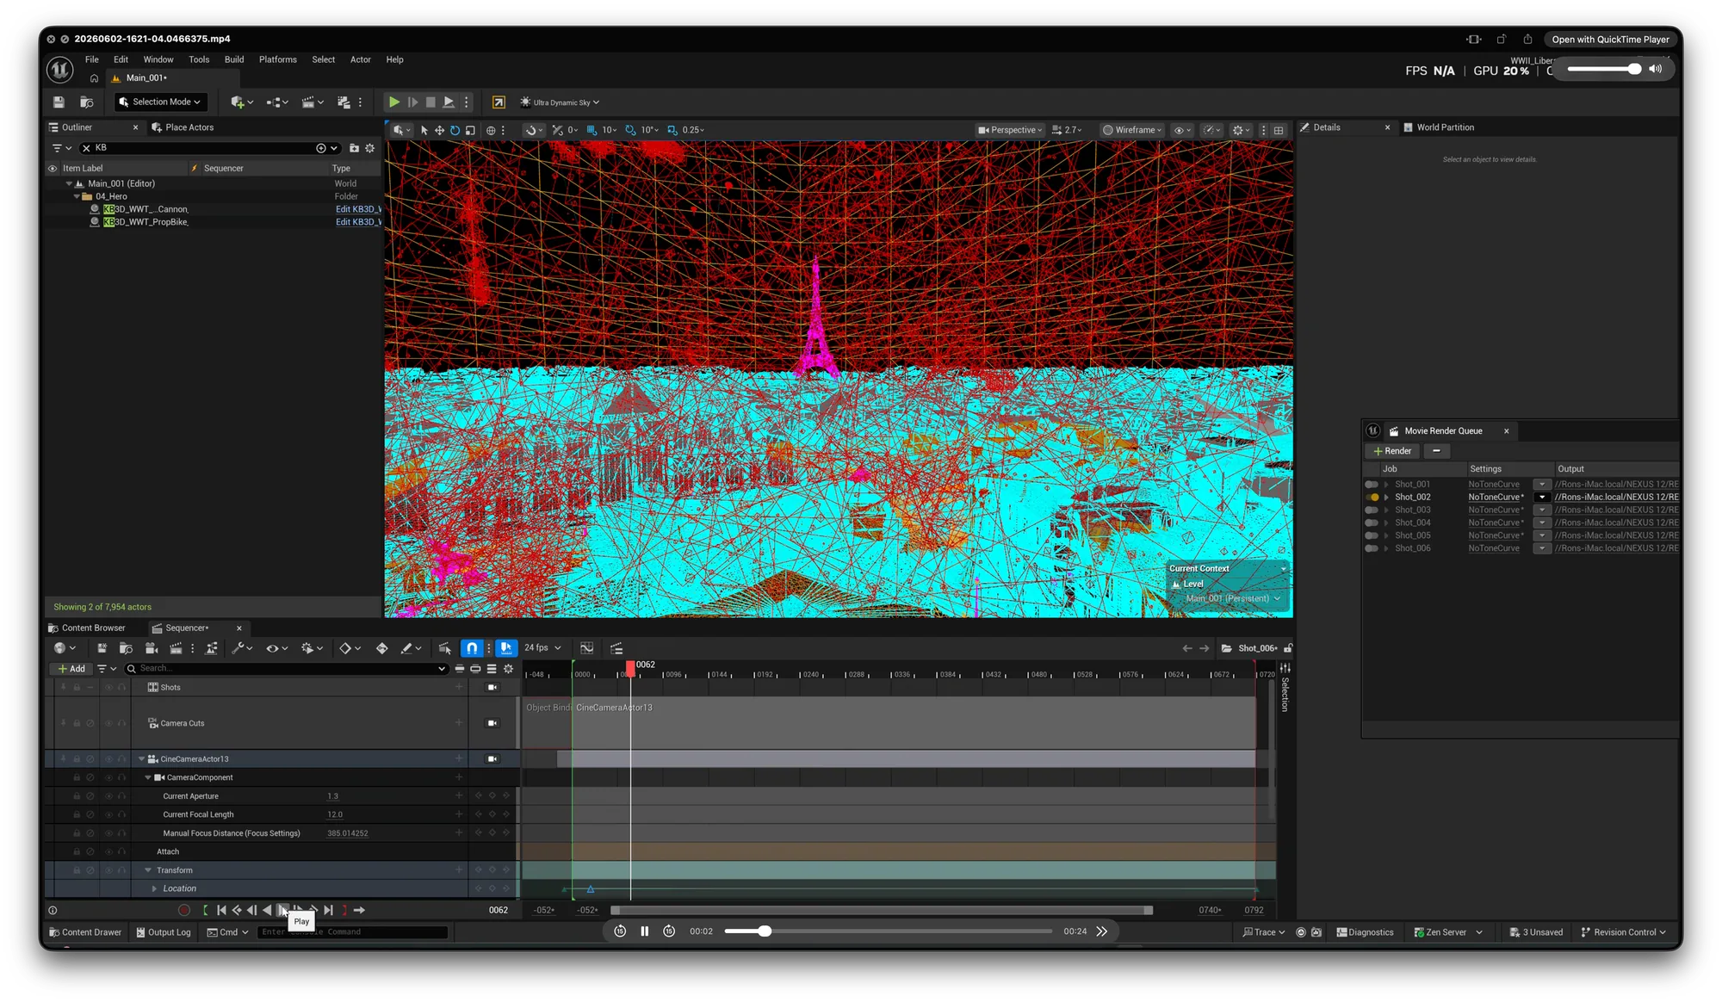Click Open with QuickTime Player button
1722x1002 pixels.
coord(1610,39)
